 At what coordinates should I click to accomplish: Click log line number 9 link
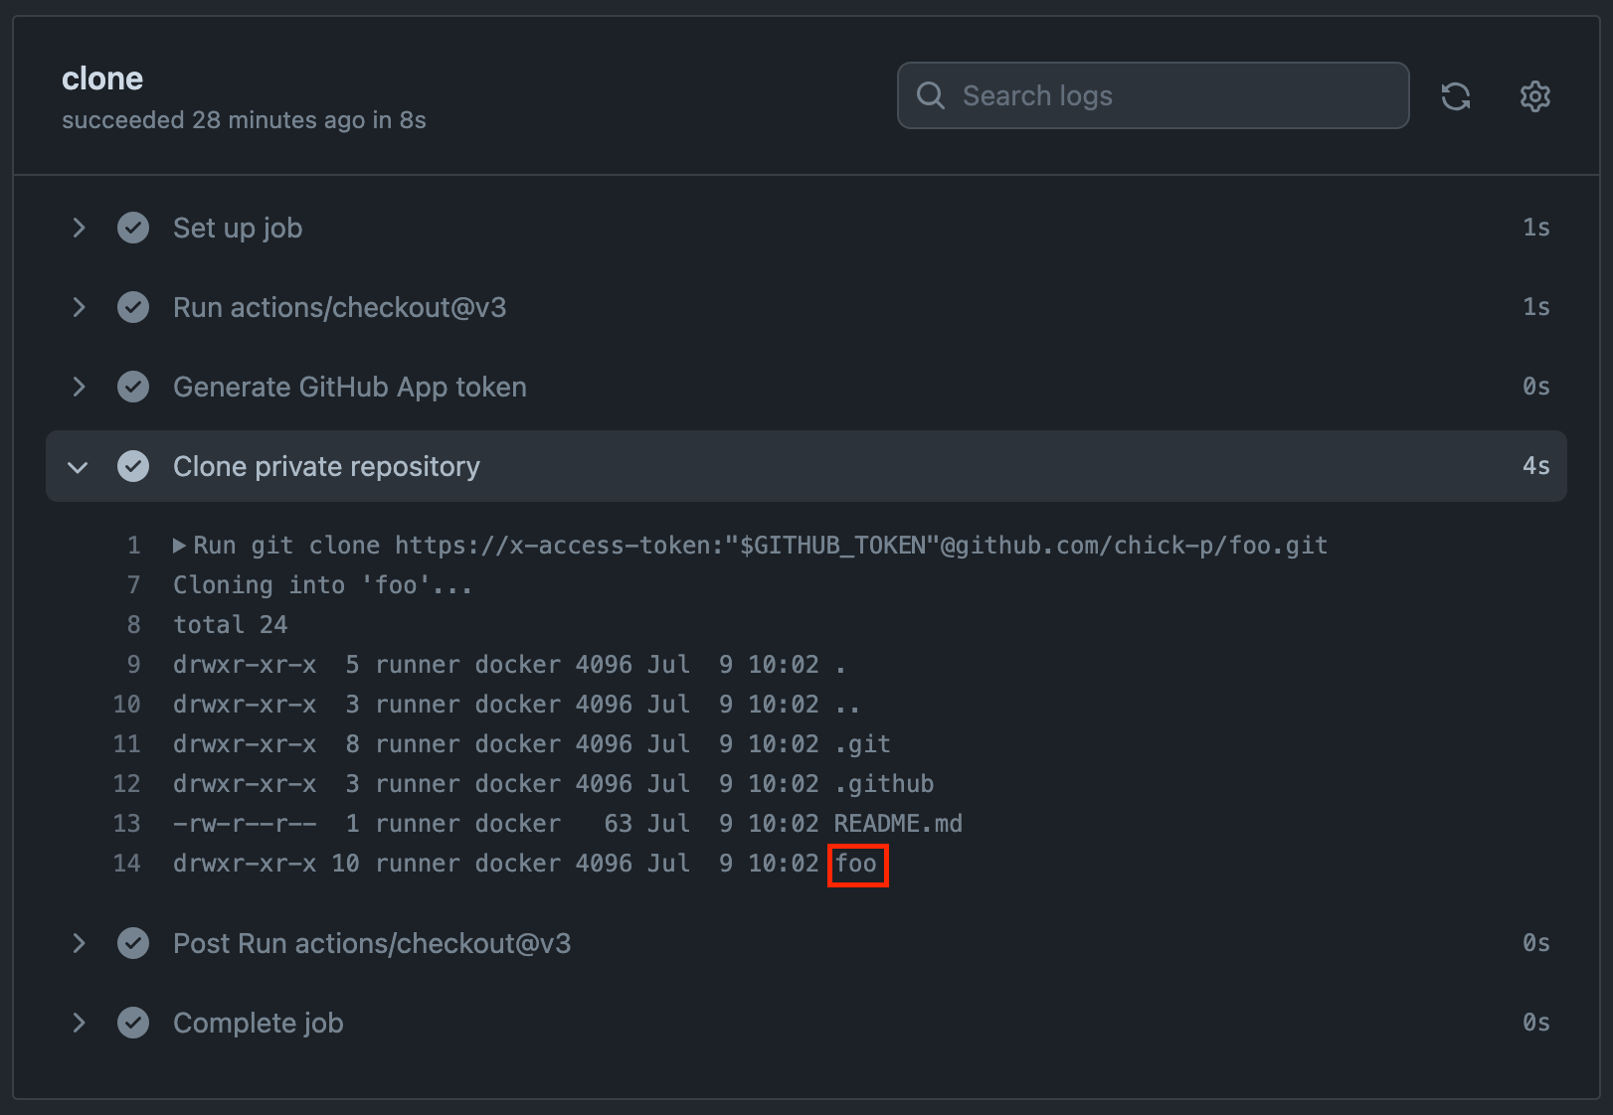pos(134,665)
